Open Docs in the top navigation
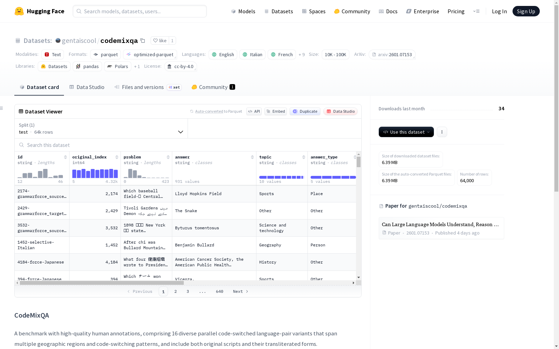559x349 pixels. [388, 11]
